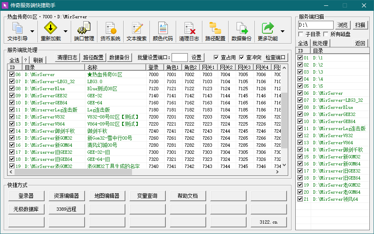Toggle the 查占用 checkbox

tap(216, 57)
